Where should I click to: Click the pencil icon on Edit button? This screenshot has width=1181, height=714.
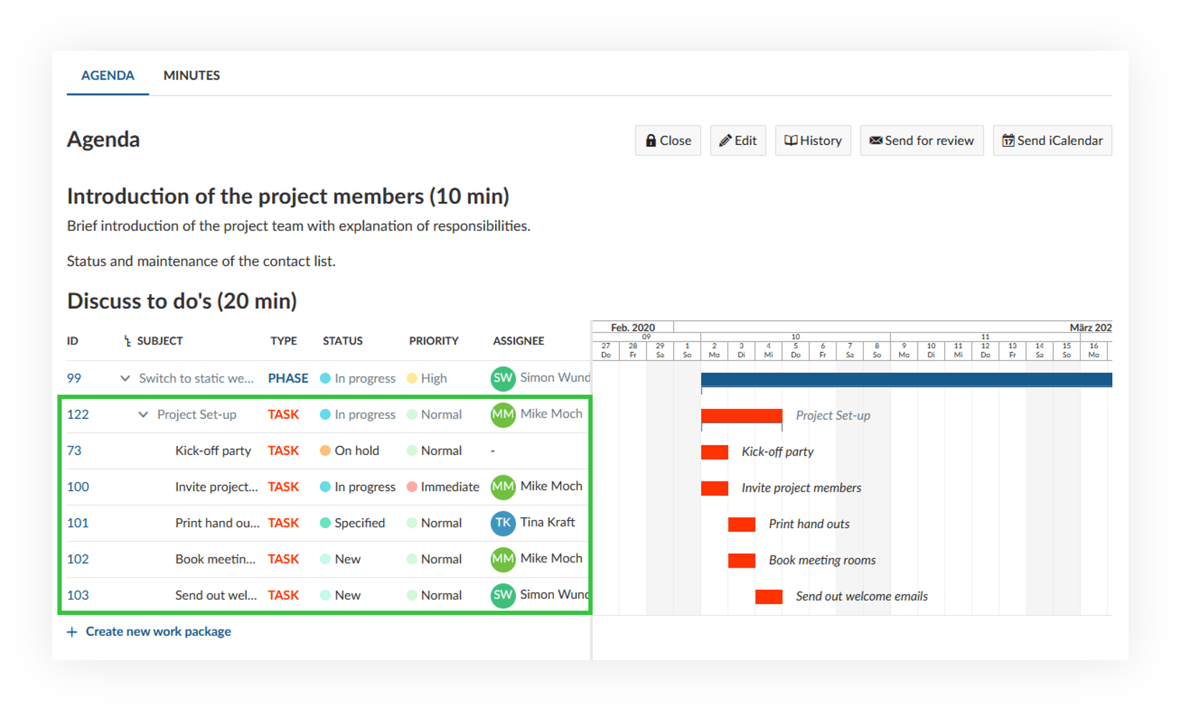pyautogui.click(x=725, y=141)
